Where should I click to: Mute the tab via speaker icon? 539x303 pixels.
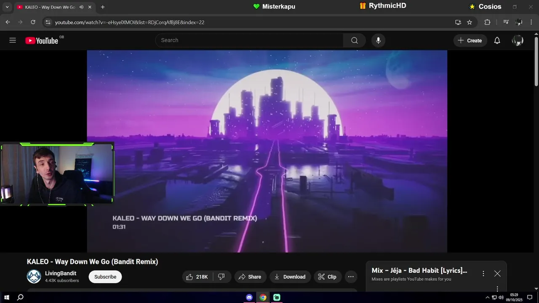pos(81,7)
